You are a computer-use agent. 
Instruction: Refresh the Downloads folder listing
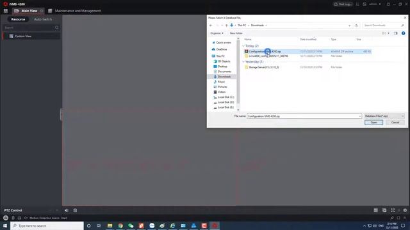coord(356,26)
